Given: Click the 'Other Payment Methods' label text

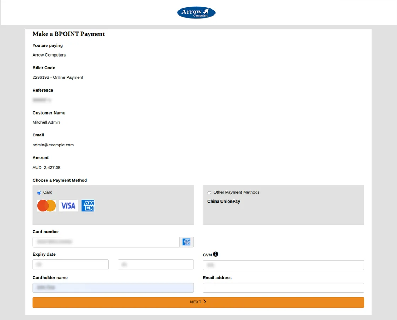Looking at the screenshot, I should tap(236, 192).
